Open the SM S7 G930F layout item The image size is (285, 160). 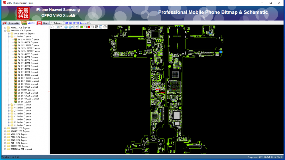(28, 72)
